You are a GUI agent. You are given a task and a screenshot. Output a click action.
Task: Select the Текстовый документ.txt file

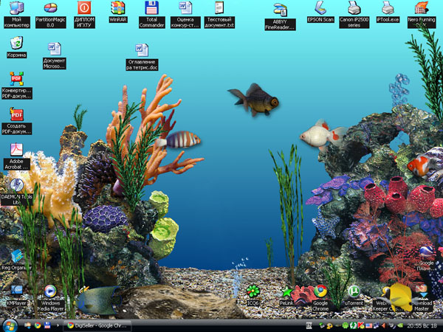coord(219,8)
